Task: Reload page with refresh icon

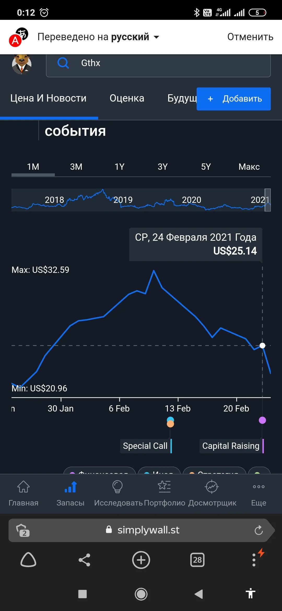Action: pos(259,530)
